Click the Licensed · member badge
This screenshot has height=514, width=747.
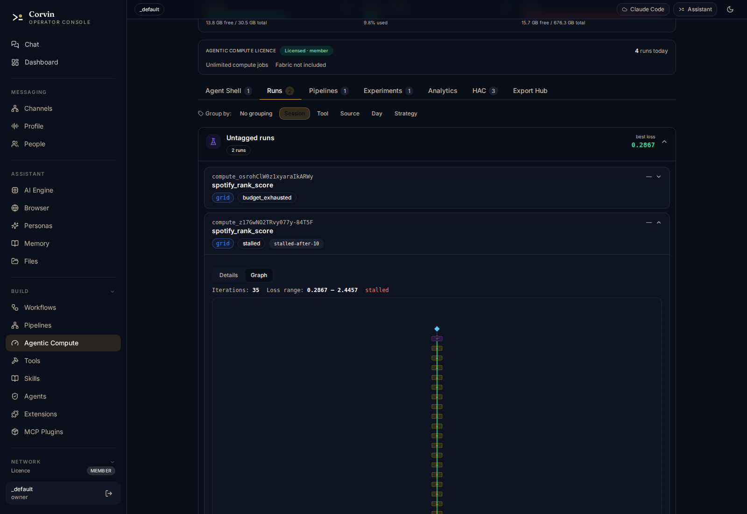click(x=306, y=51)
